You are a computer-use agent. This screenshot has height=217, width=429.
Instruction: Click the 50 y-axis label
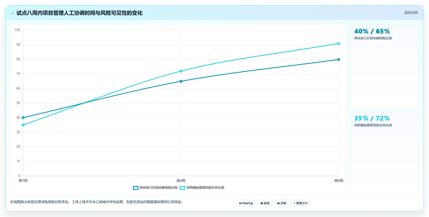18,103
